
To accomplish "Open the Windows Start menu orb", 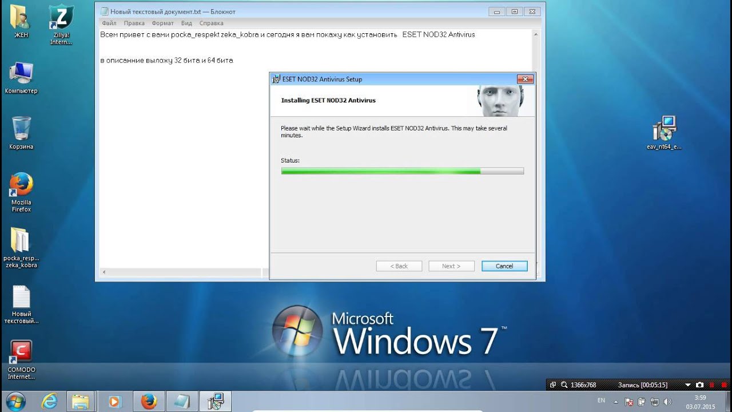I will (x=15, y=402).
